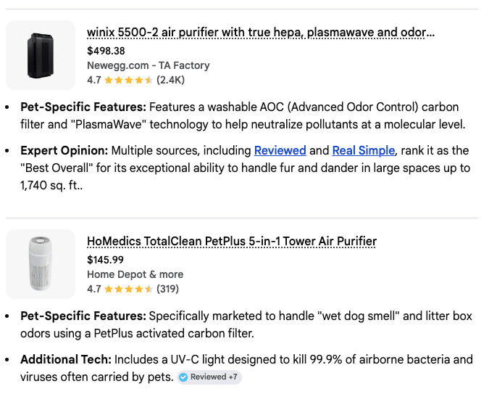The height and width of the screenshot is (410, 489).
Task: Click the 4.7 score next to HoMedics stars
Action: tap(94, 289)
